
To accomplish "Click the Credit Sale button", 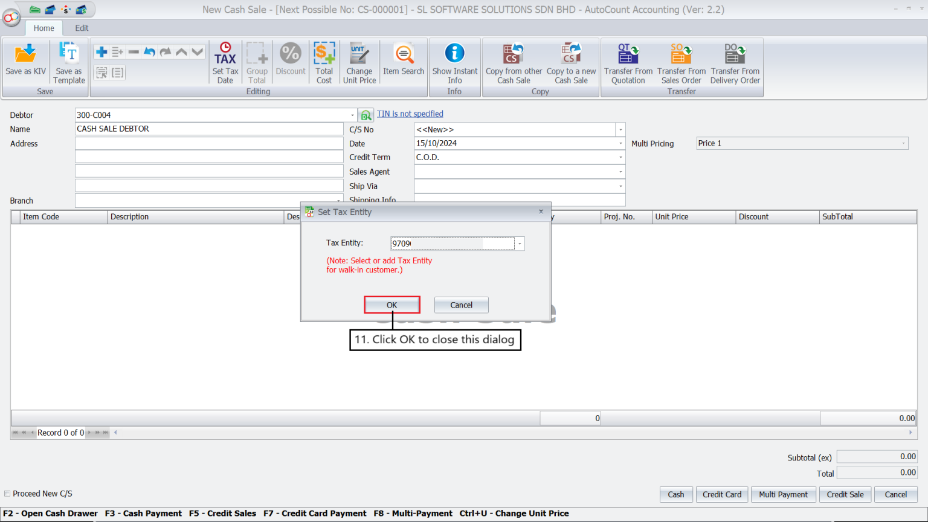I will click(845, 494).
